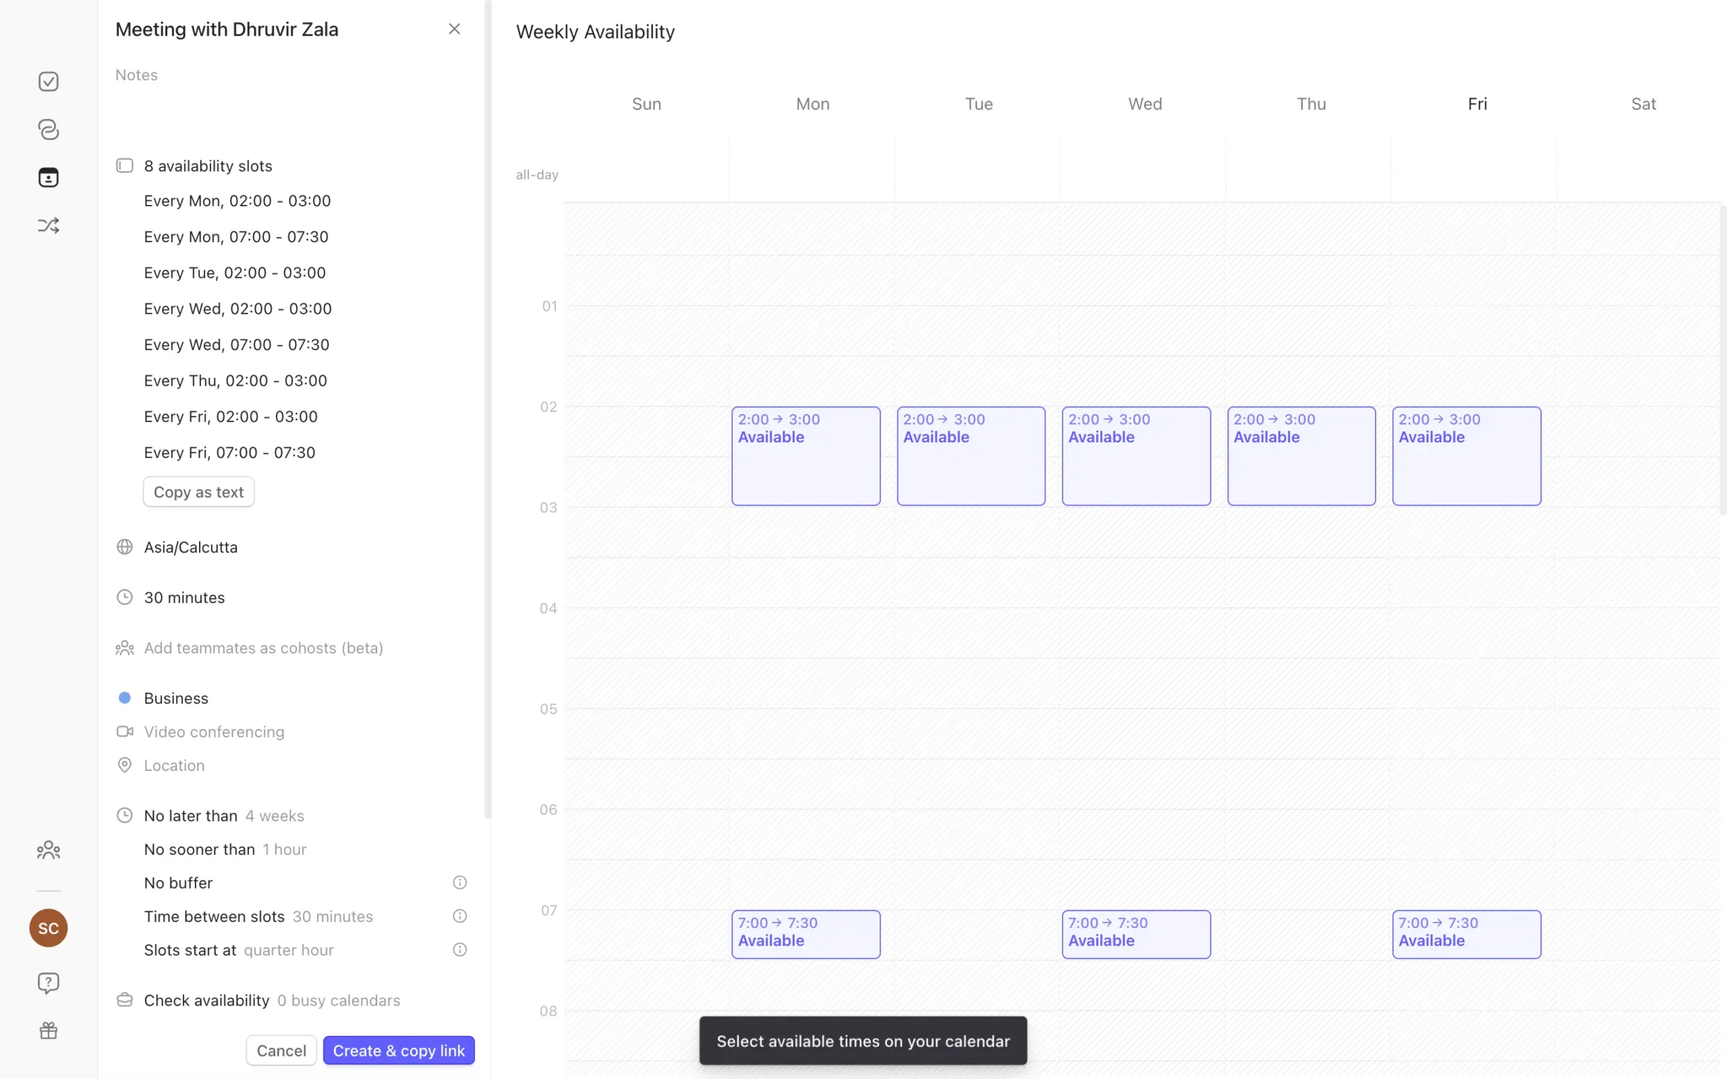Open the SC profile avatar
Screen dimensions: 1727x1079
coord(48,928)
